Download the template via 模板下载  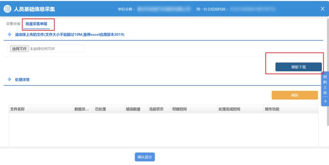[298, 67]
